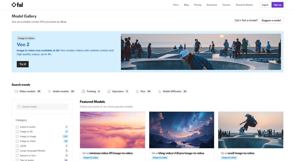Click the flame icon beside Stable Diffusion
295x161 pixels.
pyautogui.click(x=160, y=92)
